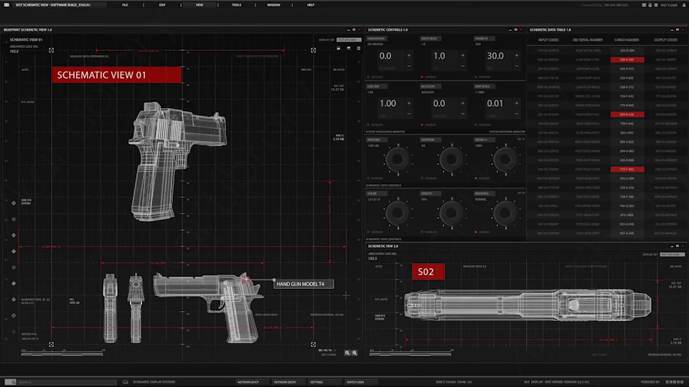Click the Search input field
The height and width of the screenshot is (387, 689).
[67, 382]
